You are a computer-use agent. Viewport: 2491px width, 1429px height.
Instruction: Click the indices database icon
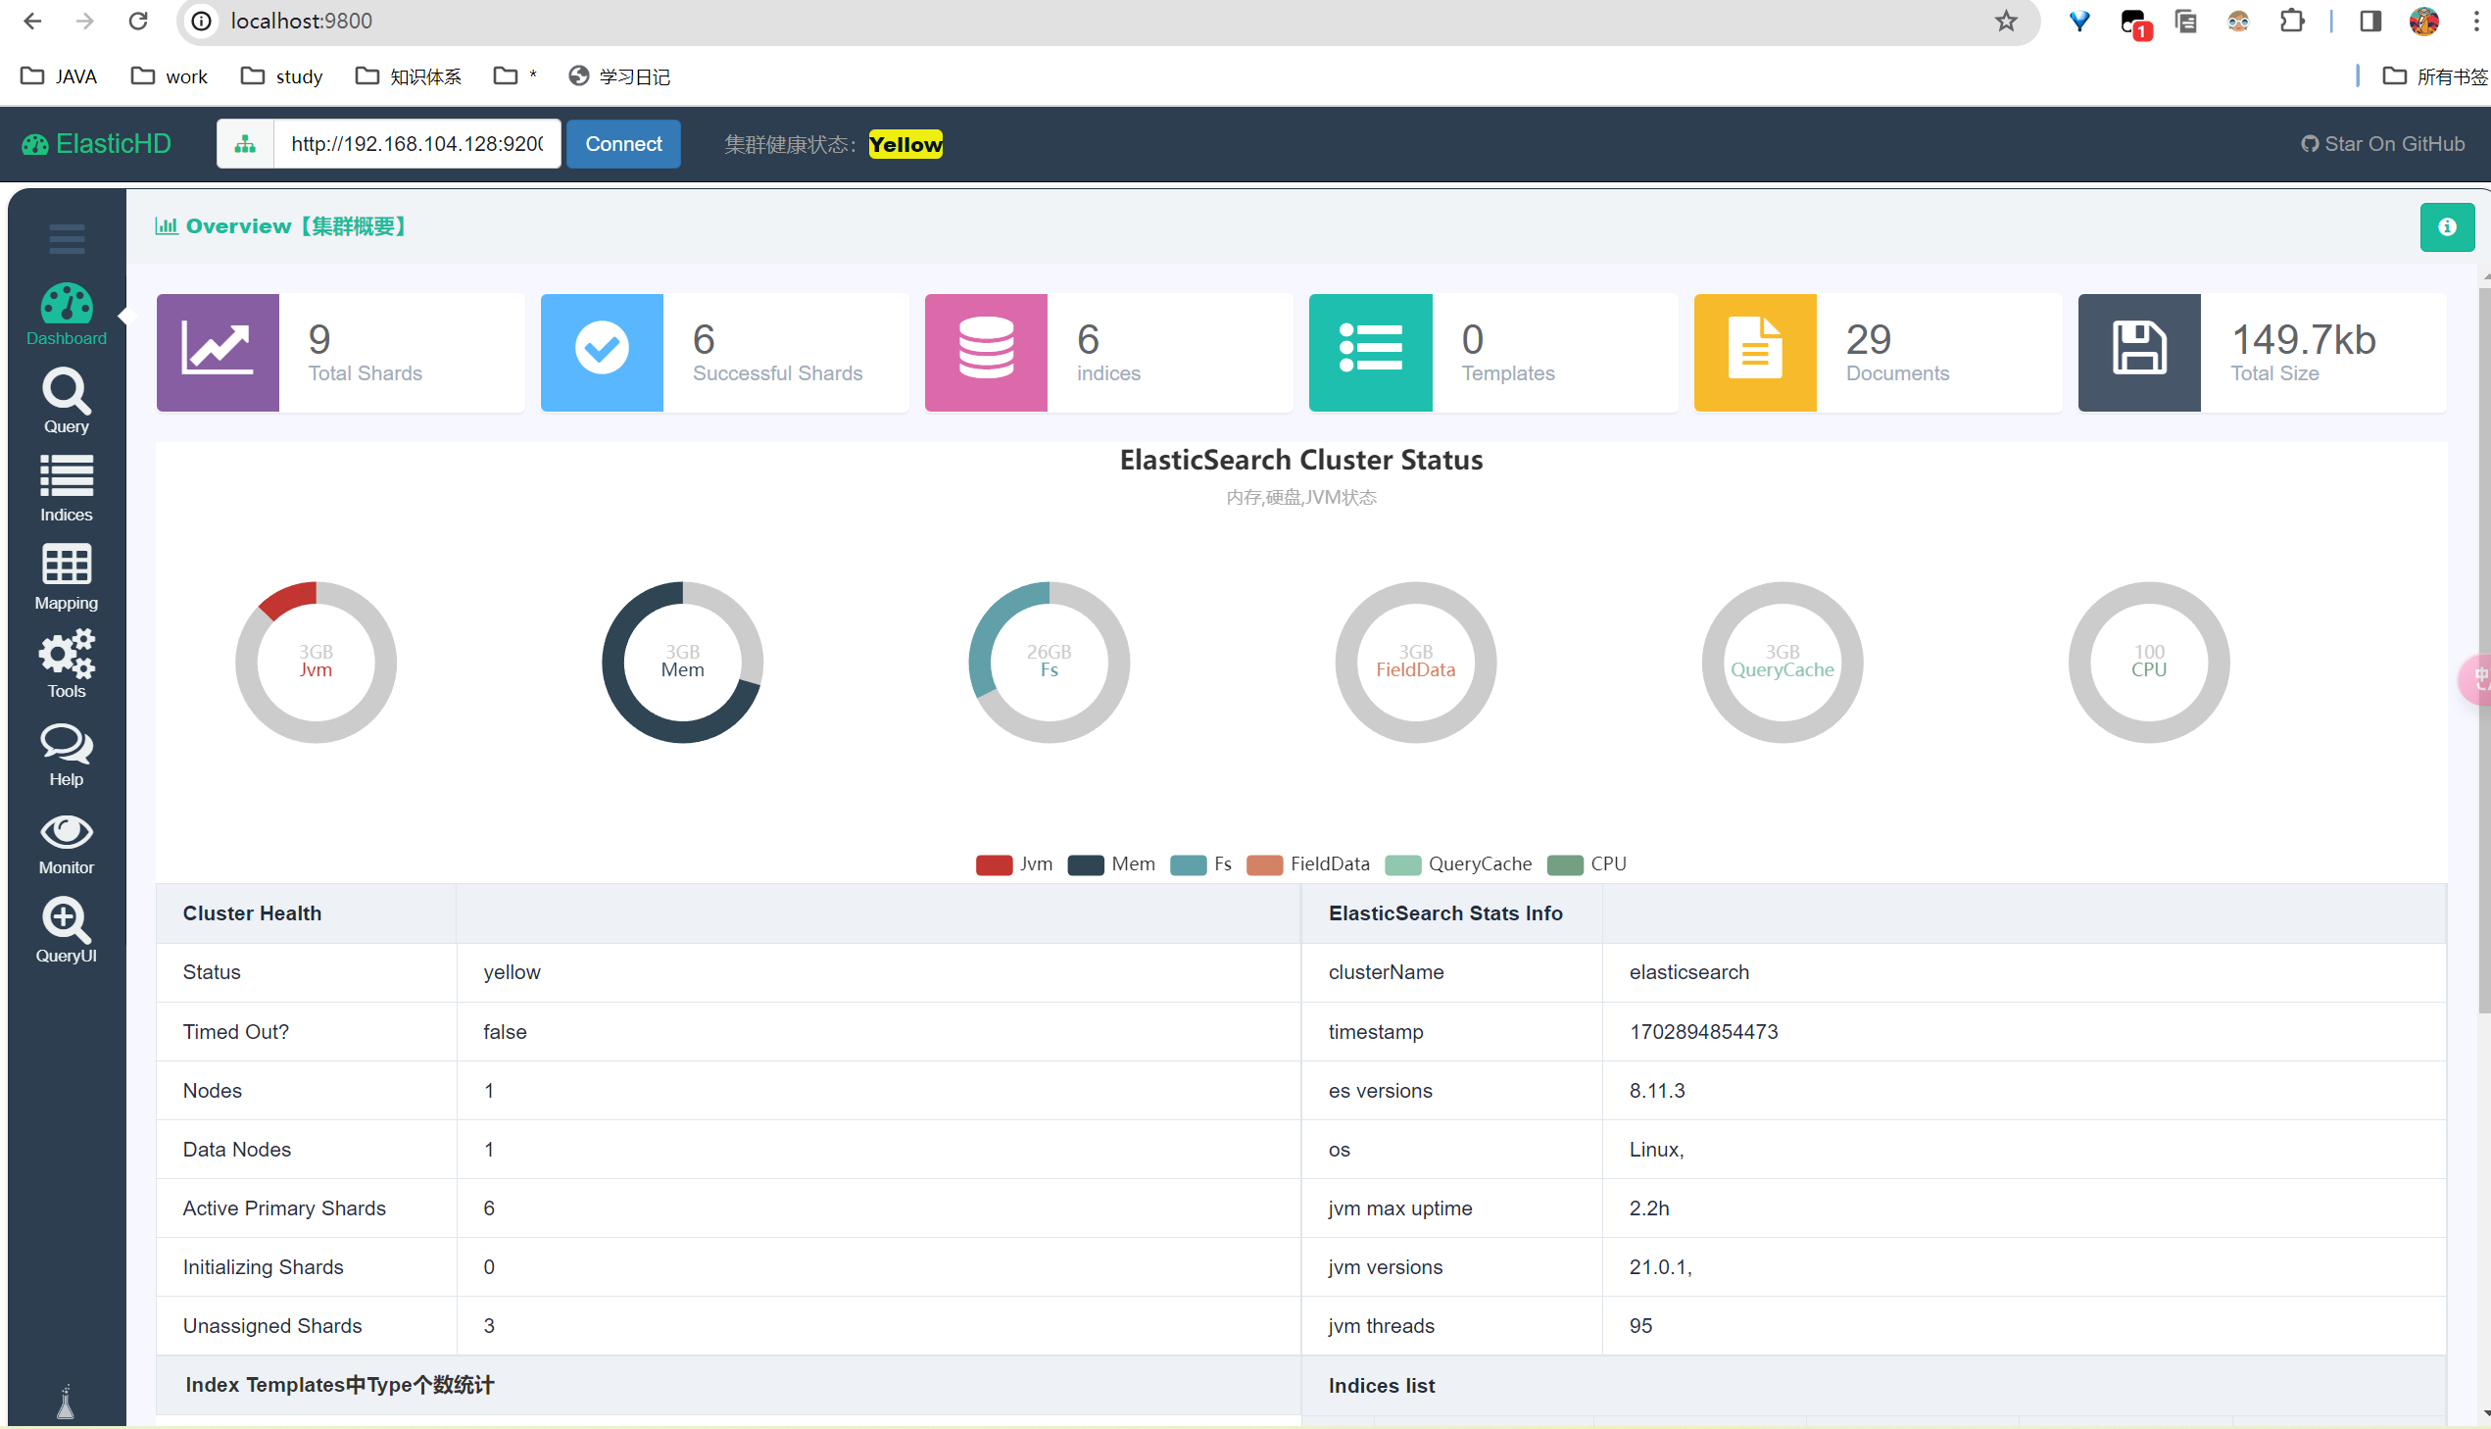(986, 351)
